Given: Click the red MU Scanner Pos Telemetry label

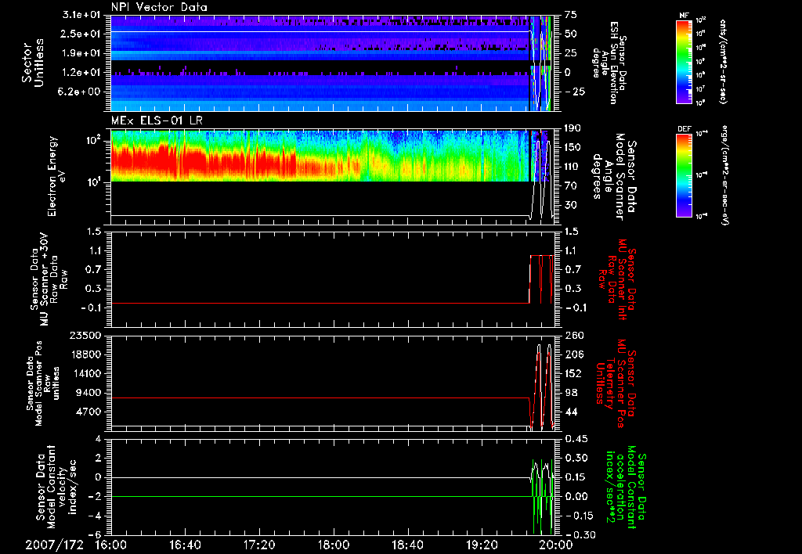Looking at the screenshot, I should pos(616,383).
